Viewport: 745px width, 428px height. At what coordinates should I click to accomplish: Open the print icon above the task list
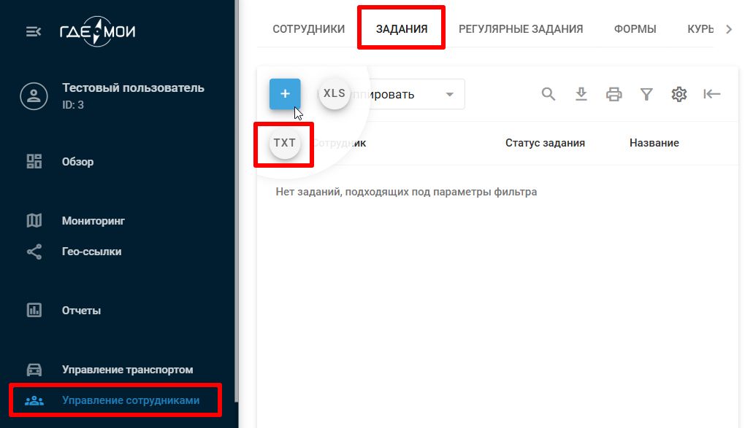click(x=614, y=93)
